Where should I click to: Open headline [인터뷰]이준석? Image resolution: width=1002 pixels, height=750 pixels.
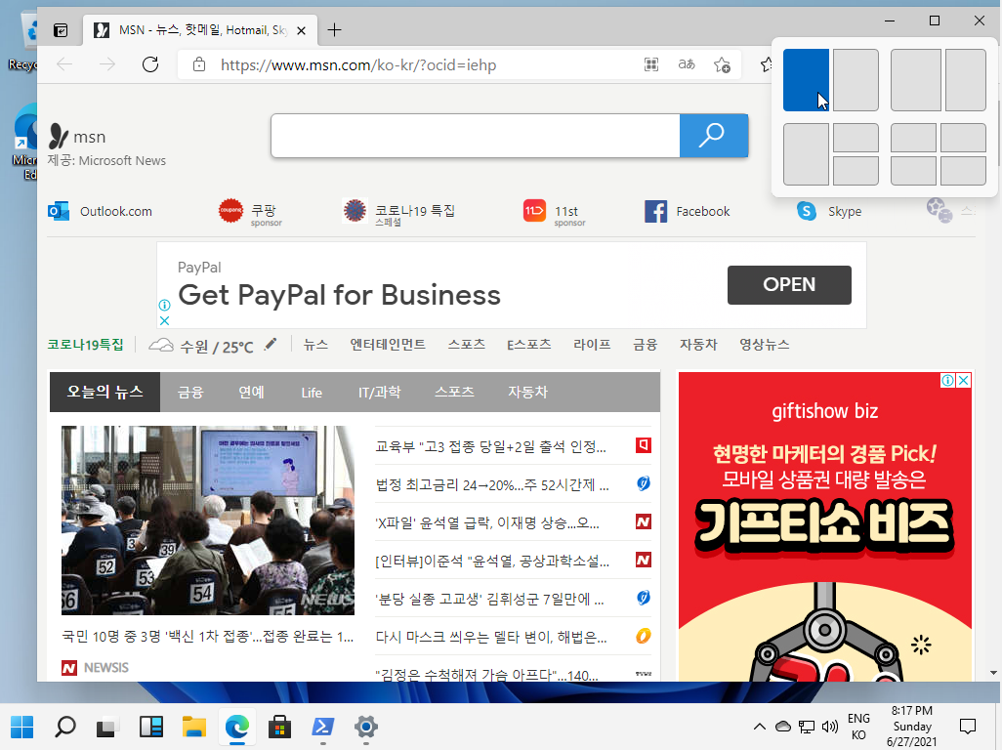pyautogui.click(x=492, y=561)
